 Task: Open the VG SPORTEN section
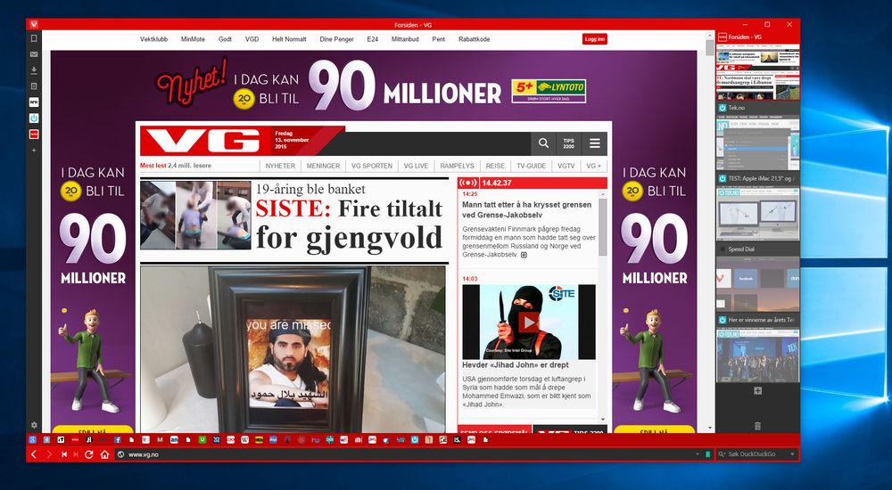371,166
